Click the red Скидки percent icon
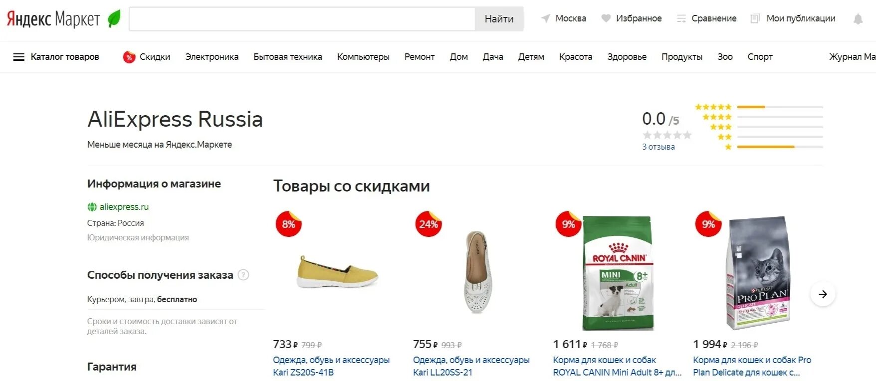 point(129,57)
